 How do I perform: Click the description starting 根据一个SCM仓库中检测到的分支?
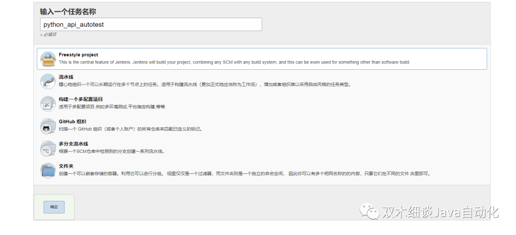click(x=111, y=152)
